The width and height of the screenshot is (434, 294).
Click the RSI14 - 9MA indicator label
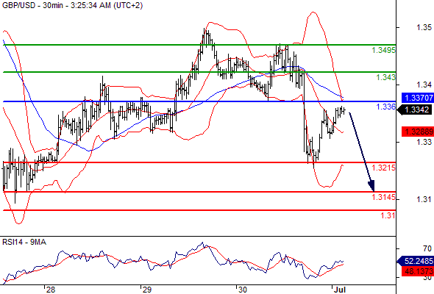point(24,243)
